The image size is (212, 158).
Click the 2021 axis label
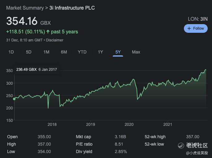coord(167,124)
